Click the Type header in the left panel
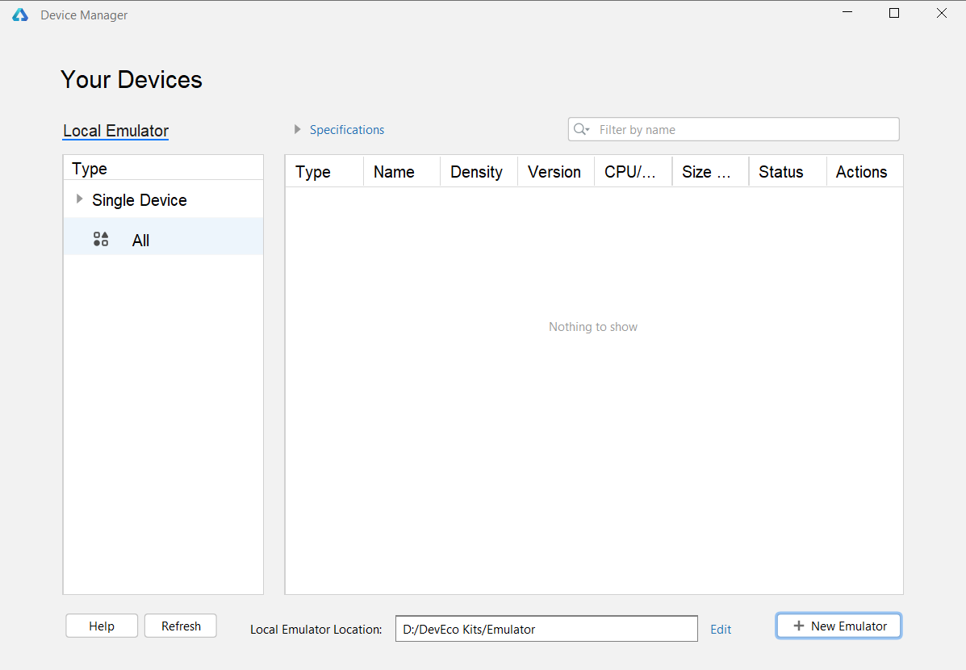The width and height of the screenshot is (966, 670). tap(163, 168)
